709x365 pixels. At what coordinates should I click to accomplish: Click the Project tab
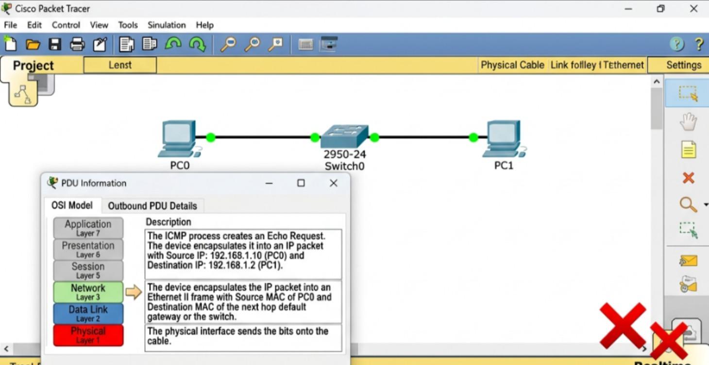tap(33, 66)
